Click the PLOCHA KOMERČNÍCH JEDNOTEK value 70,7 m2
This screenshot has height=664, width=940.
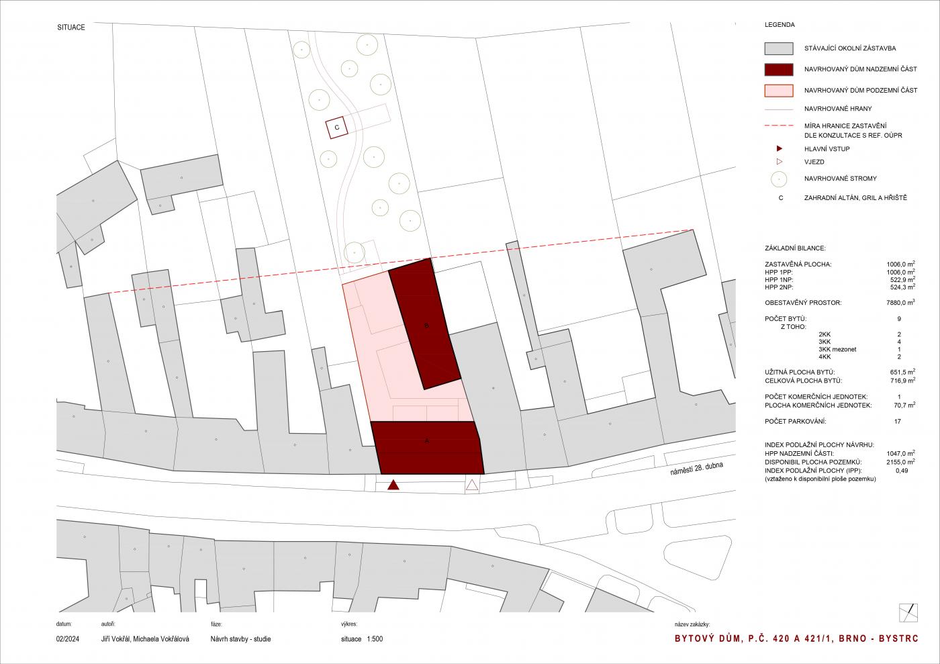[x=903, y=405]
